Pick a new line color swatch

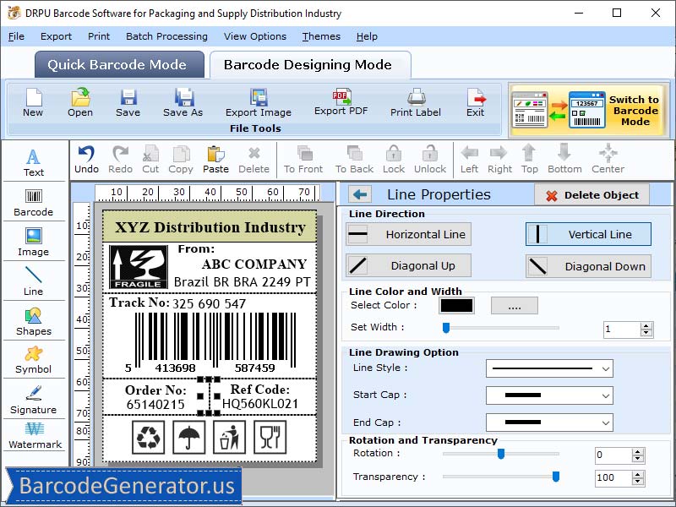[x=456, y=304]
